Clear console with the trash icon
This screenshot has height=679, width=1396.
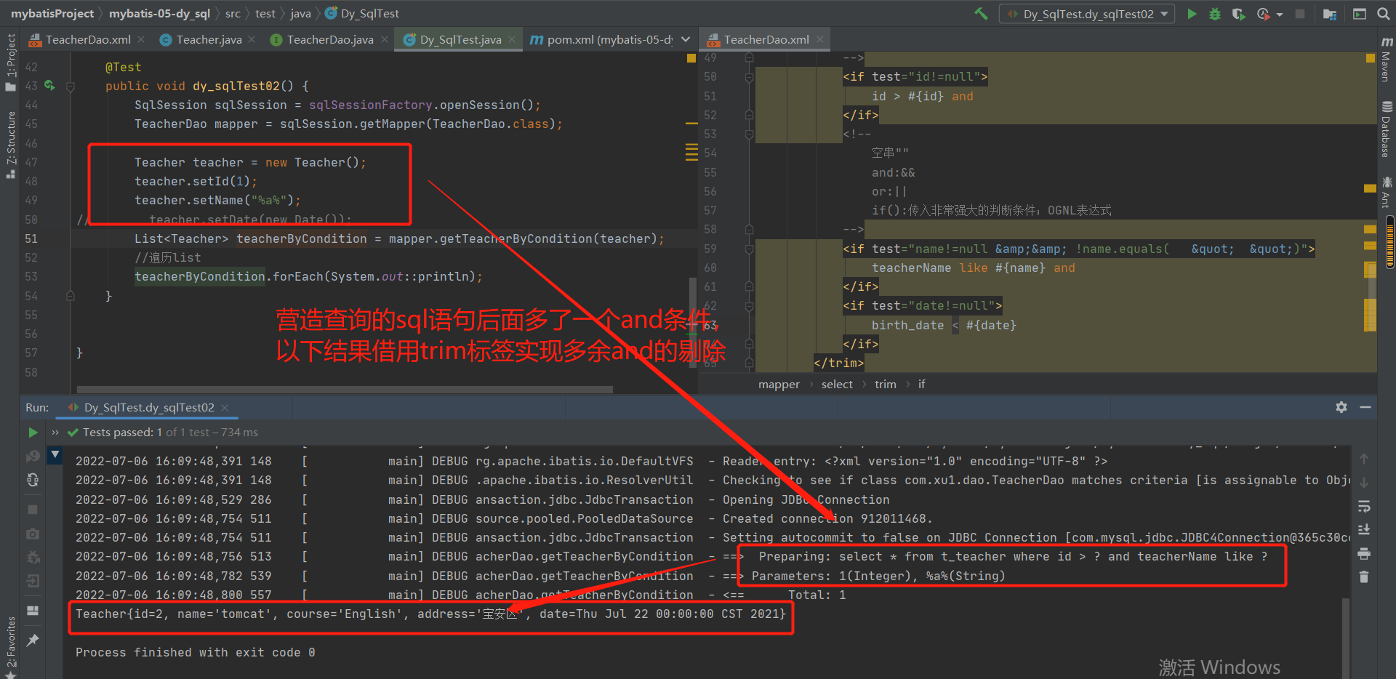(x=1364, y=577)
